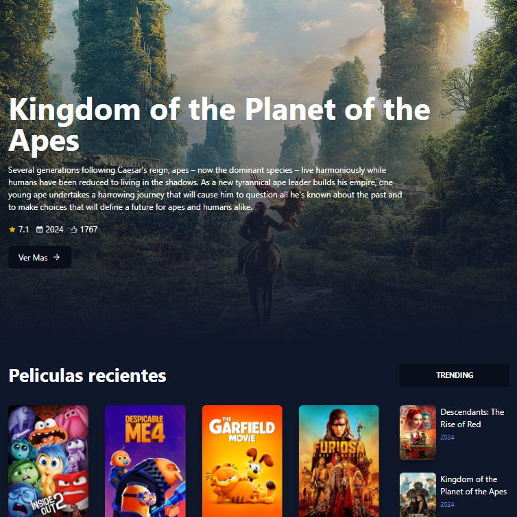Open the Inside Out 2 poster
The height and width of the screenshot is (517, 517).
tap(49, 461)
